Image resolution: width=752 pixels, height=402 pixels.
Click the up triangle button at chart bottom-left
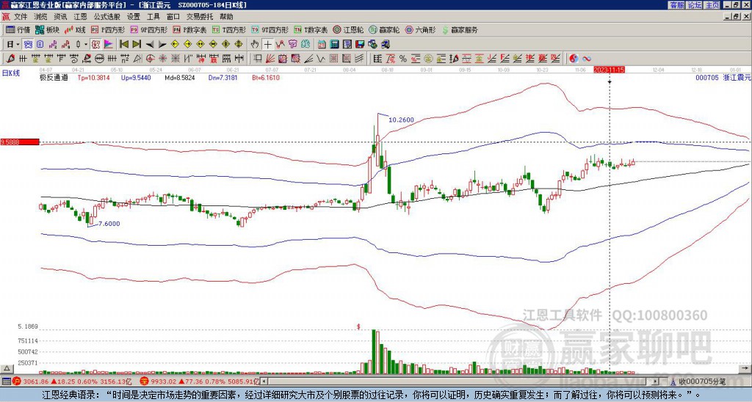point(6,368)
